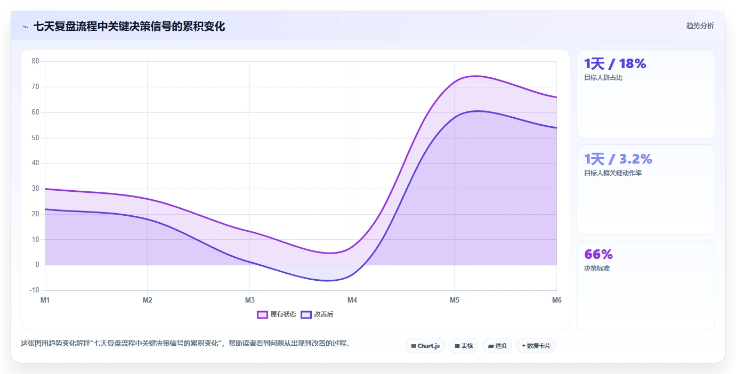736x374 pixels.
Task: Click the icon in the 表格 chip
Action: [x=457, y=346]
